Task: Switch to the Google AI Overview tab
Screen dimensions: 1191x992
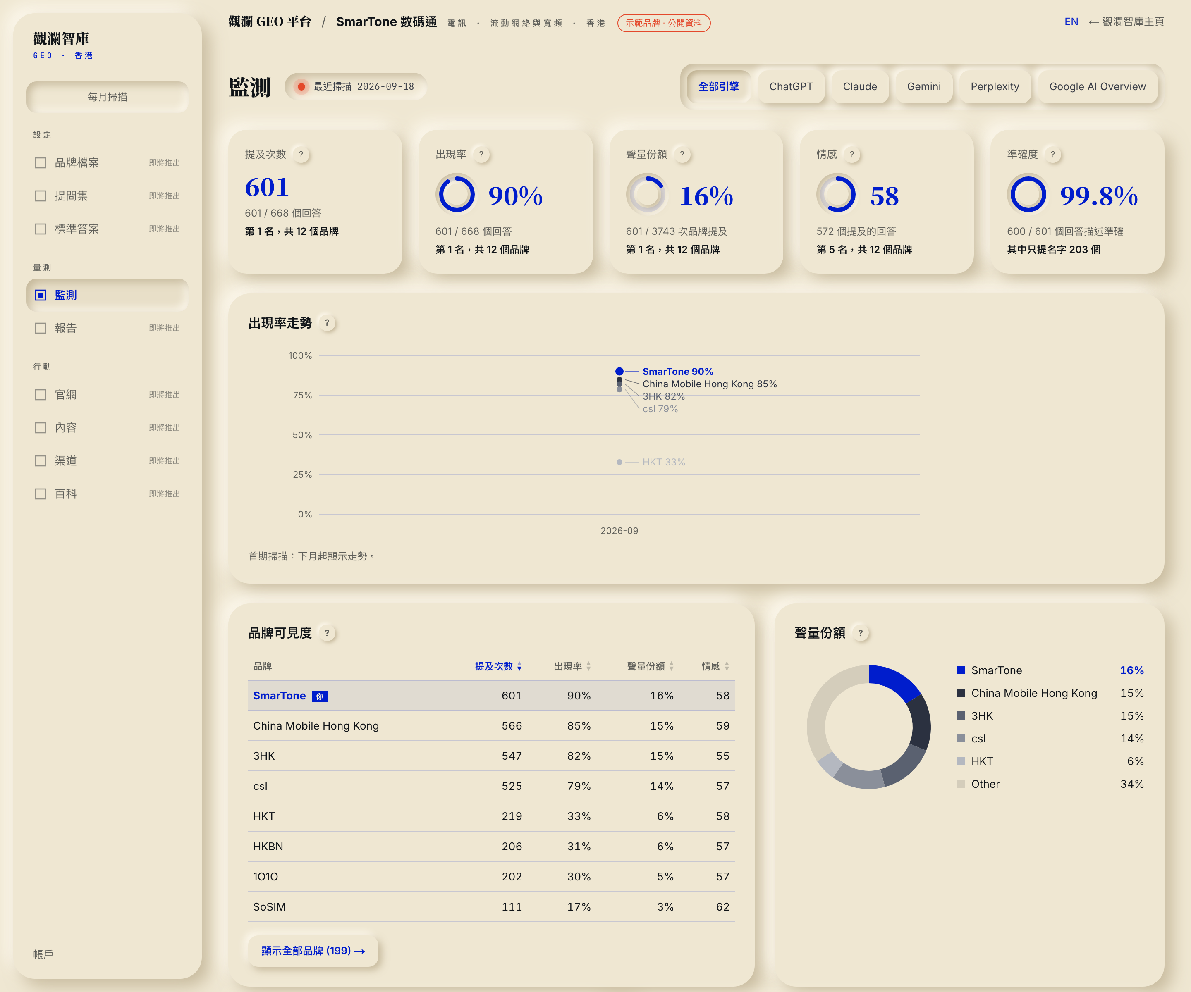Action: coord(1098,87)
